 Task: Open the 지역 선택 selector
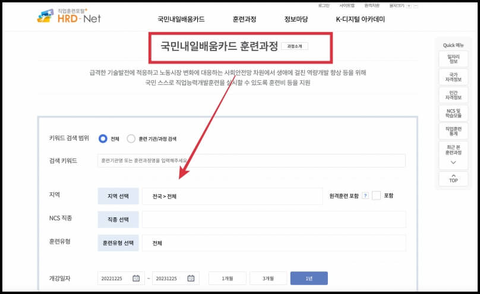point(118,196)
